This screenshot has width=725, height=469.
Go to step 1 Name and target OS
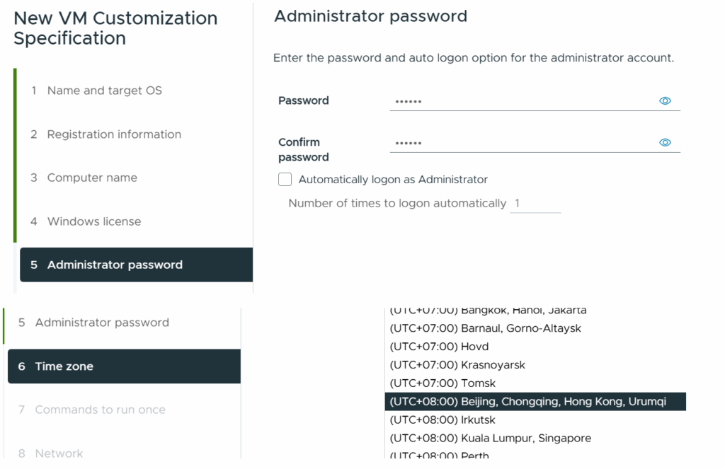click(96, 91)
